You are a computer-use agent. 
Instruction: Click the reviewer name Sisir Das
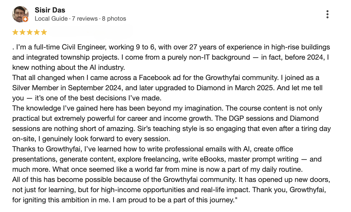(50, 10)
